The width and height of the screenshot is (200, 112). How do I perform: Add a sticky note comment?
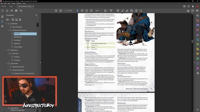point(118,11)
